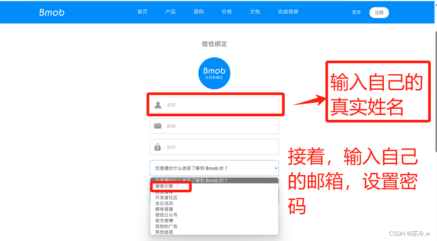Click the round Bmob 比目后端云 logo
437x241 pixels.
(x=214, y=73)
